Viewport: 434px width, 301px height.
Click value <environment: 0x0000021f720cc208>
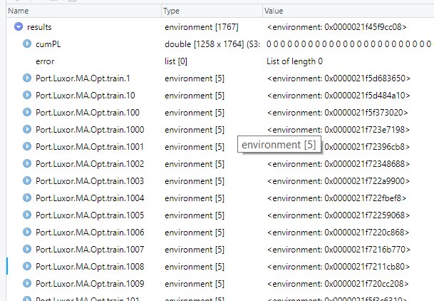(338, 284)
